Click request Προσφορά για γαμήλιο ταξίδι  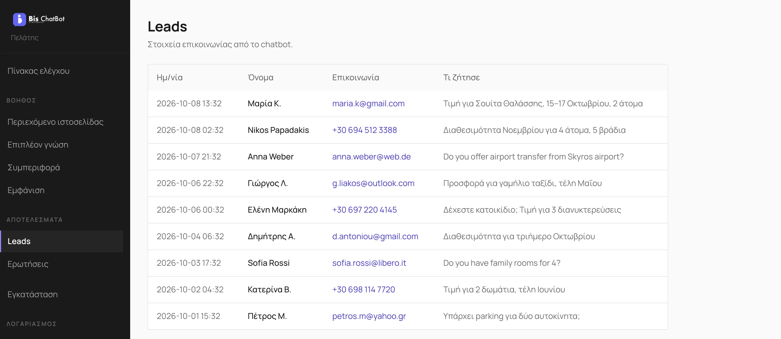click(522, 183)
